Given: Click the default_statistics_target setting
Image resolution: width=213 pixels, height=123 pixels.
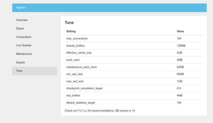Looking at the screenshot, I should 80,103.
